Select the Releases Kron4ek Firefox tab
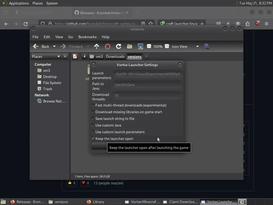The width and height of the screenshot is (273, 205). point(102,13)
